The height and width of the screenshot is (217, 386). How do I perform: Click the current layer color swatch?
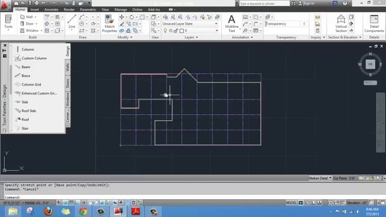182,31
